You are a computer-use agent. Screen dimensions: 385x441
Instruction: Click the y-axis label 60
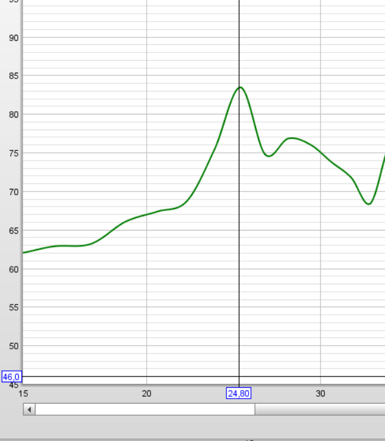coord(13,269)
